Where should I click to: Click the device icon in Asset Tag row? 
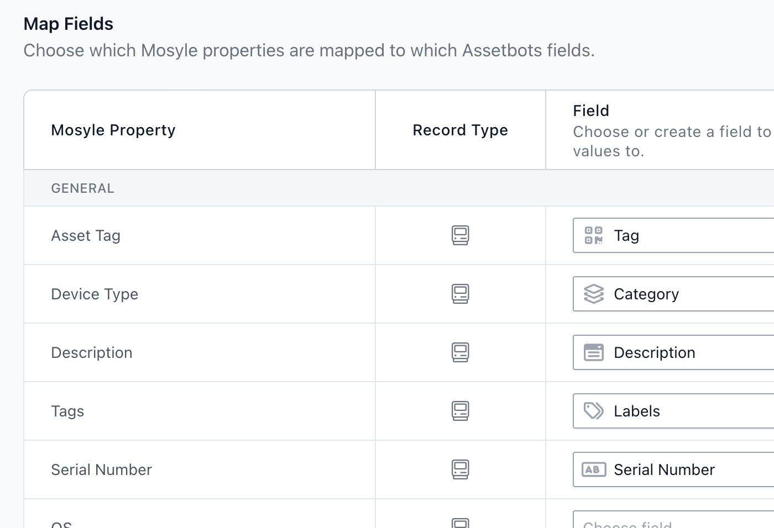[461, 235]
